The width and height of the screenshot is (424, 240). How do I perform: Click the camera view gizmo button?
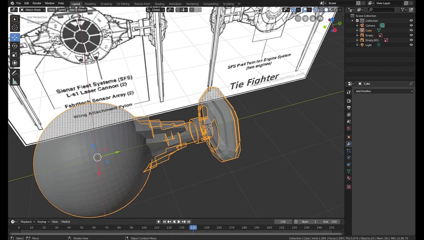(305, 19)
